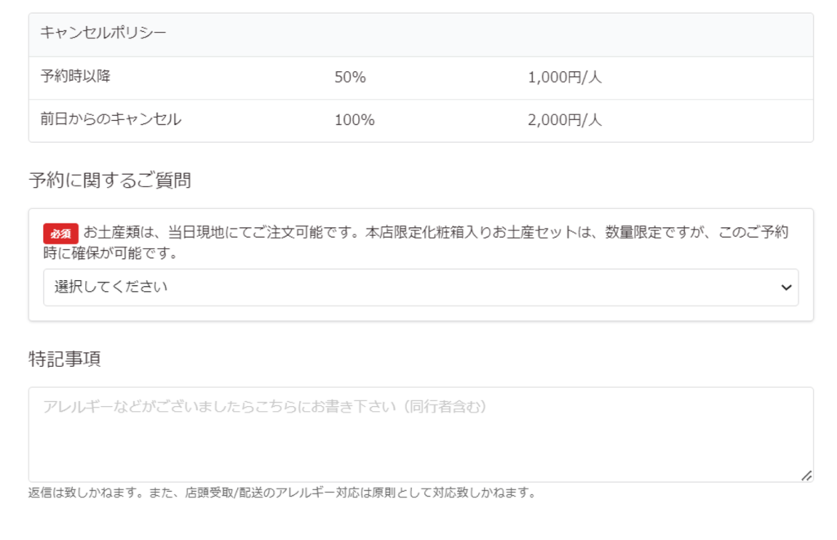Image resolution: width=837 pixels, height=540 pixels.
Task: Click the 時に確保が可能です text line
Action: click(x=111, y=253)
